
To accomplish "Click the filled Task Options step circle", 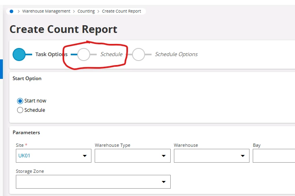I will pos(19,54).
